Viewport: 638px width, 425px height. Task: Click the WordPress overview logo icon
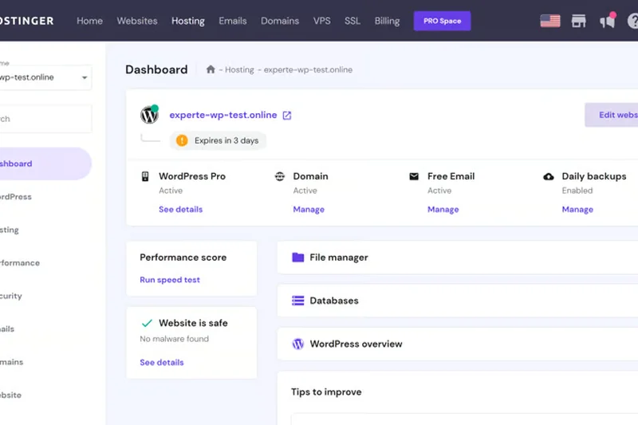click(297, 344)
